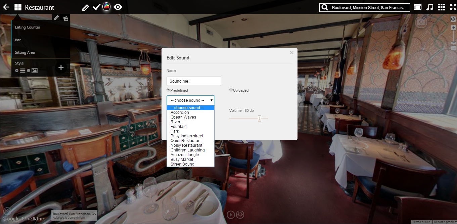
Task: Choose Fountain from the sound list
Action: [x=190, y=127]
